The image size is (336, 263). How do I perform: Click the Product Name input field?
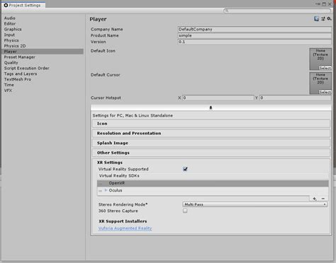coord(254,35)
